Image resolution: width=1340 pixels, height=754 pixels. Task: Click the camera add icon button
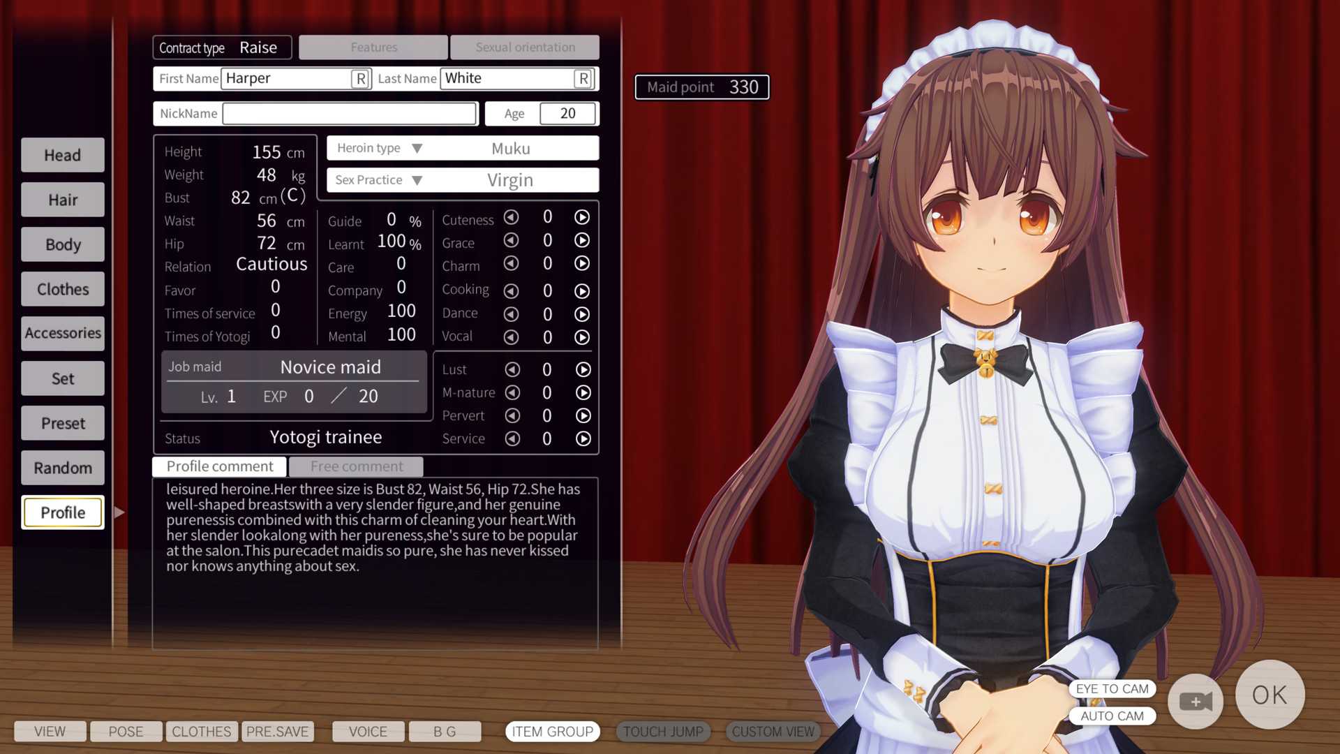click(1195, 701)
